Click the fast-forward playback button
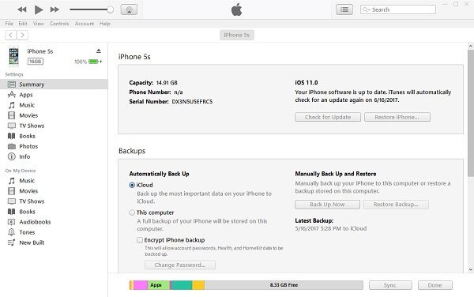The height and width of the screenshot is (297, 474). (x=55, y=9)
